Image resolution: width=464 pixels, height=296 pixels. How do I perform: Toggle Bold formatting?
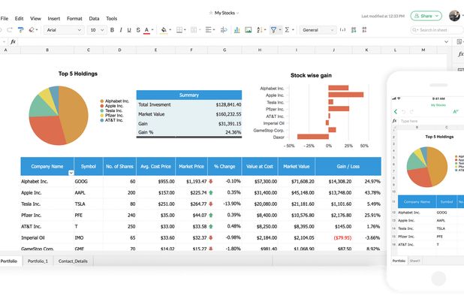pos(112,30)
